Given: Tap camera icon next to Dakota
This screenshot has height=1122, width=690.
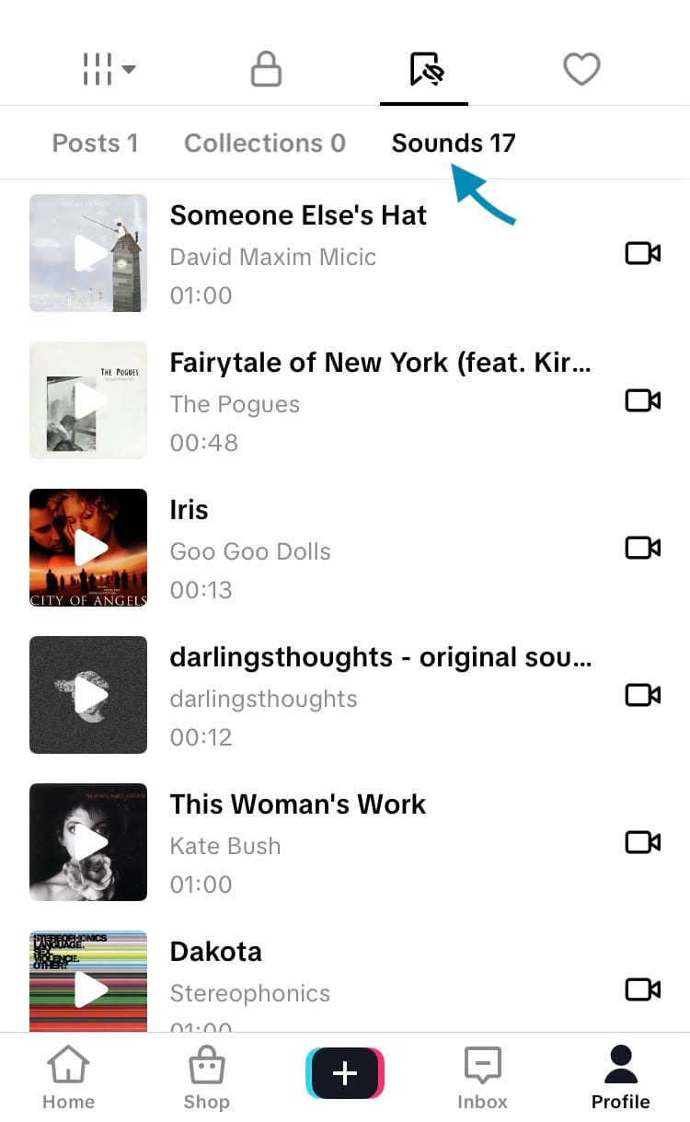Looking at the screenshot, I should pyautogui.click(x=642, y=989).
